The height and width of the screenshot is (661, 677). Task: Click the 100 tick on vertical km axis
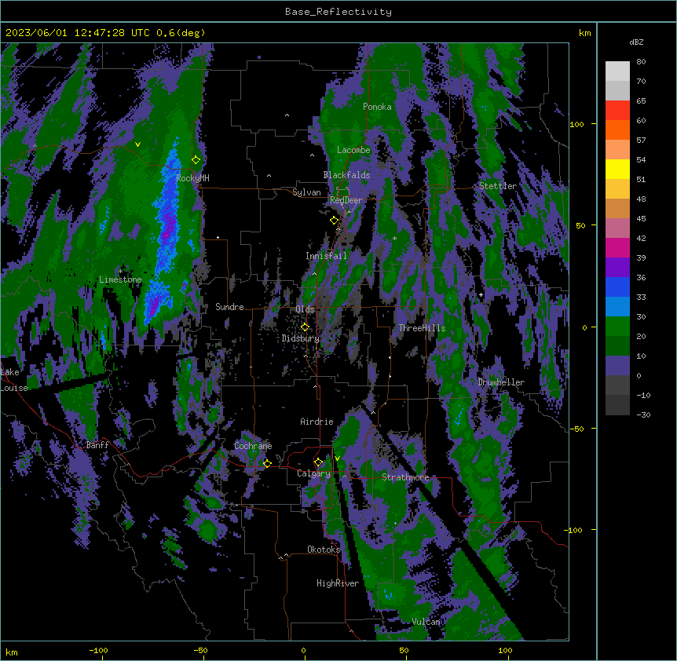click(576, 124)
